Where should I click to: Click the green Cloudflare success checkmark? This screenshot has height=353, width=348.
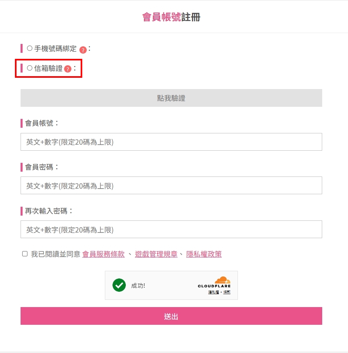[119, 285]
